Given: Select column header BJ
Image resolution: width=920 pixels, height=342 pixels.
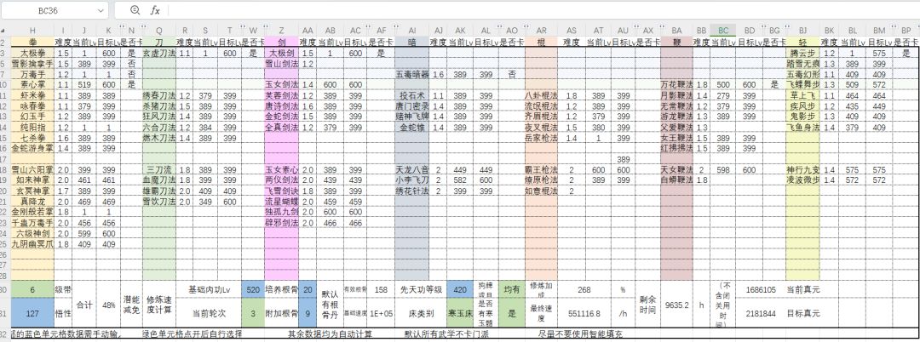Looking at the screenshot, I should [x=802, y=31].
